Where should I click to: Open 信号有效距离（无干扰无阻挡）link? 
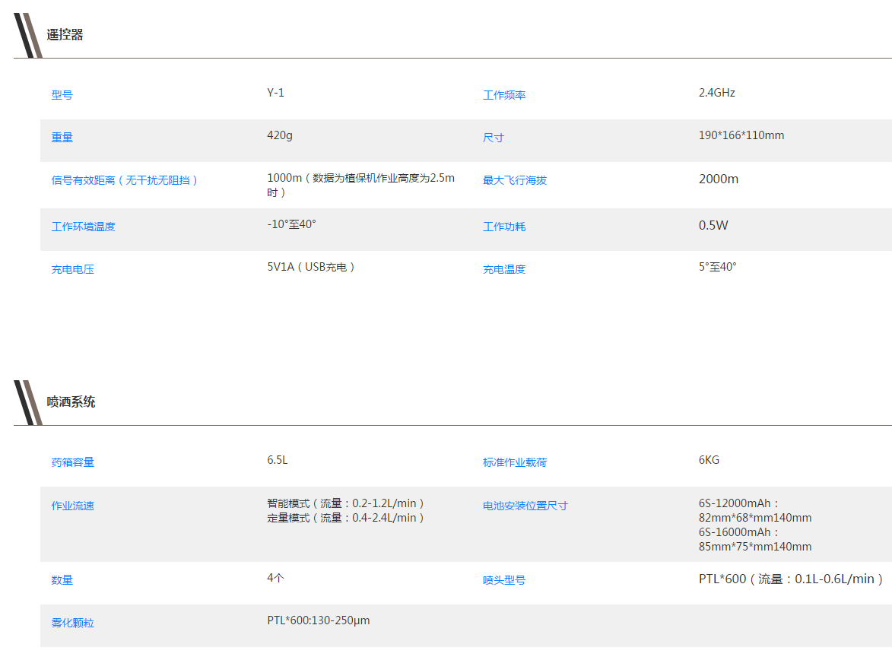125,180
